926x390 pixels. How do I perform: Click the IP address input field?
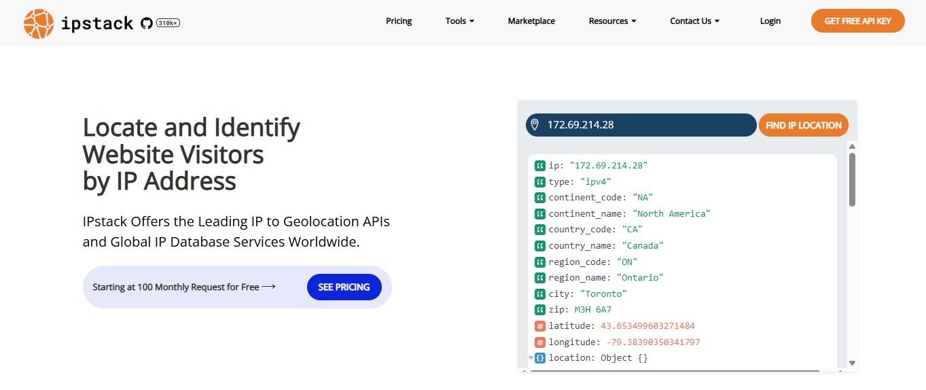click(645, 125)
